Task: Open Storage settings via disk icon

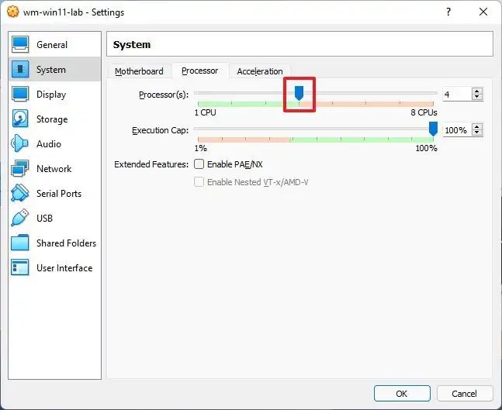Action: click(20, 119)
